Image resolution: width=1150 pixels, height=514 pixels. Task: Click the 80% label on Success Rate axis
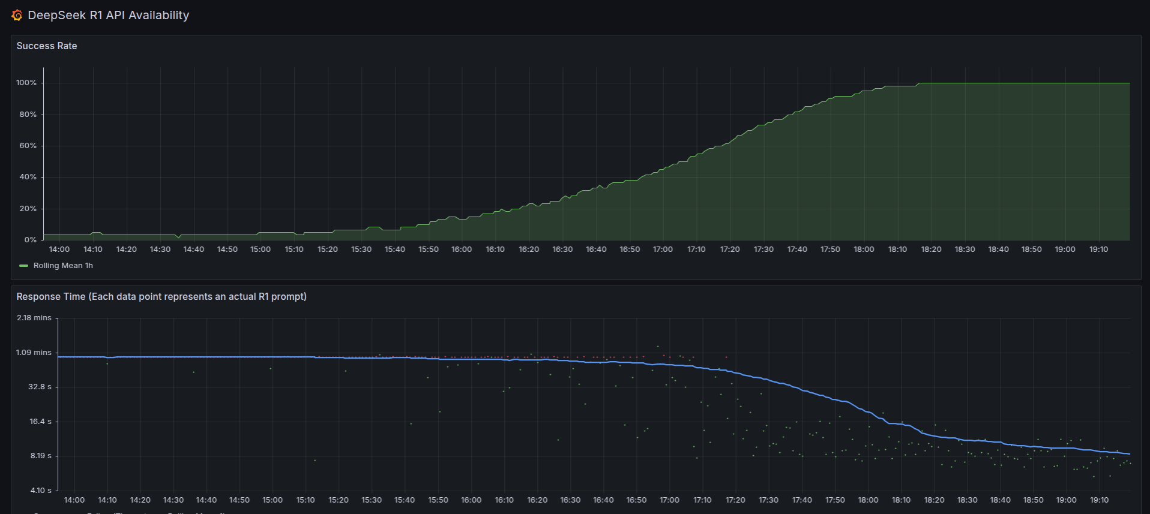(x=28, y=115)
